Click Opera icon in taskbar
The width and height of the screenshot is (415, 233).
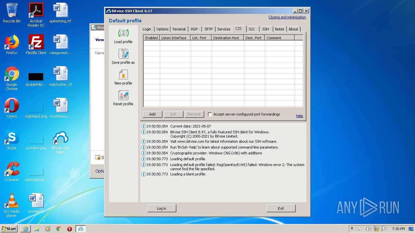[69, 229]
